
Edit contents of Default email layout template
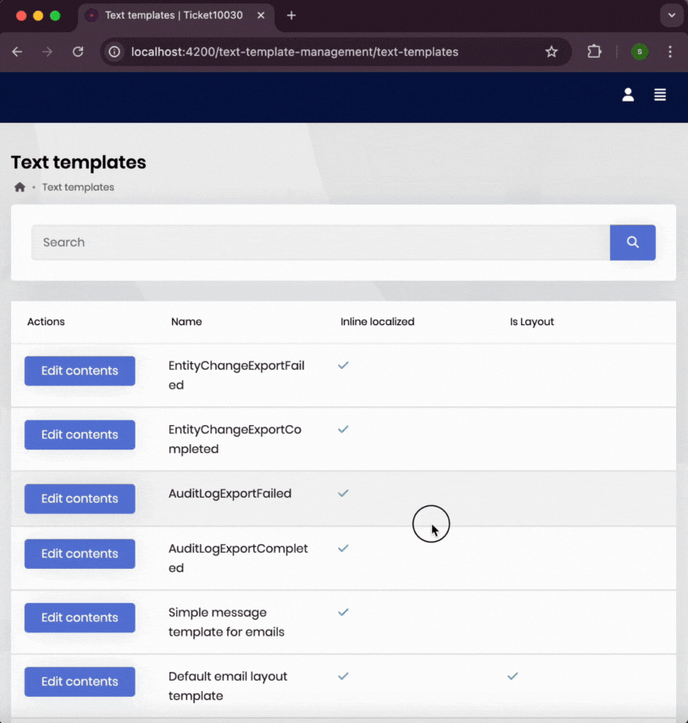(x=80, y=682)
